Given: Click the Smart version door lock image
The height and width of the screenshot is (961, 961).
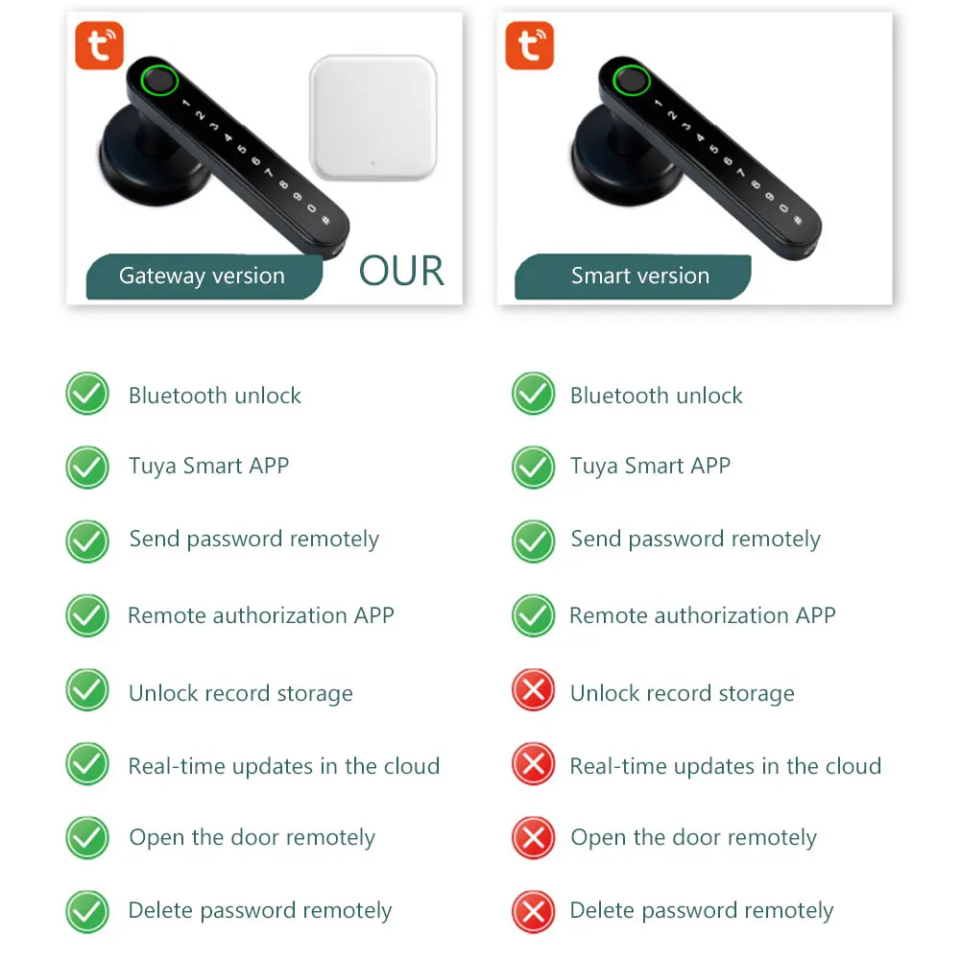Looking at the screenshot, I should (x=695, y=158).
